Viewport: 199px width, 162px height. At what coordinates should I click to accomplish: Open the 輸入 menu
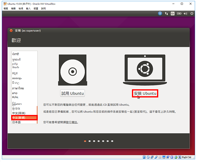point(28,8)
